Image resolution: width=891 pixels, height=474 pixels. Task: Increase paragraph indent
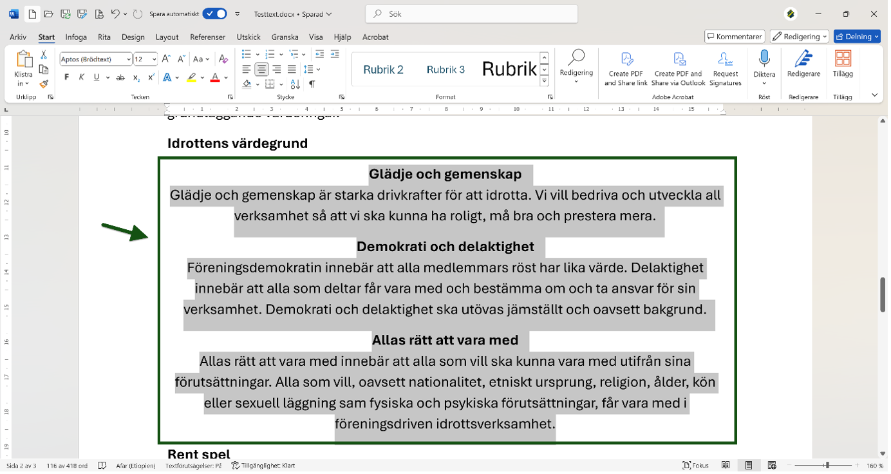pos(335,54)
